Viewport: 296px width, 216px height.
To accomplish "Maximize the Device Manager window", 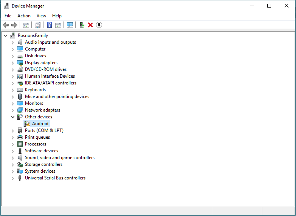I will tap(269, 6).
